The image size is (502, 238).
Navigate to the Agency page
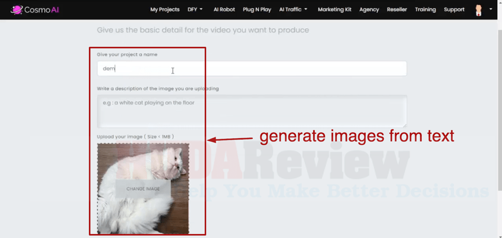[369, 10]
